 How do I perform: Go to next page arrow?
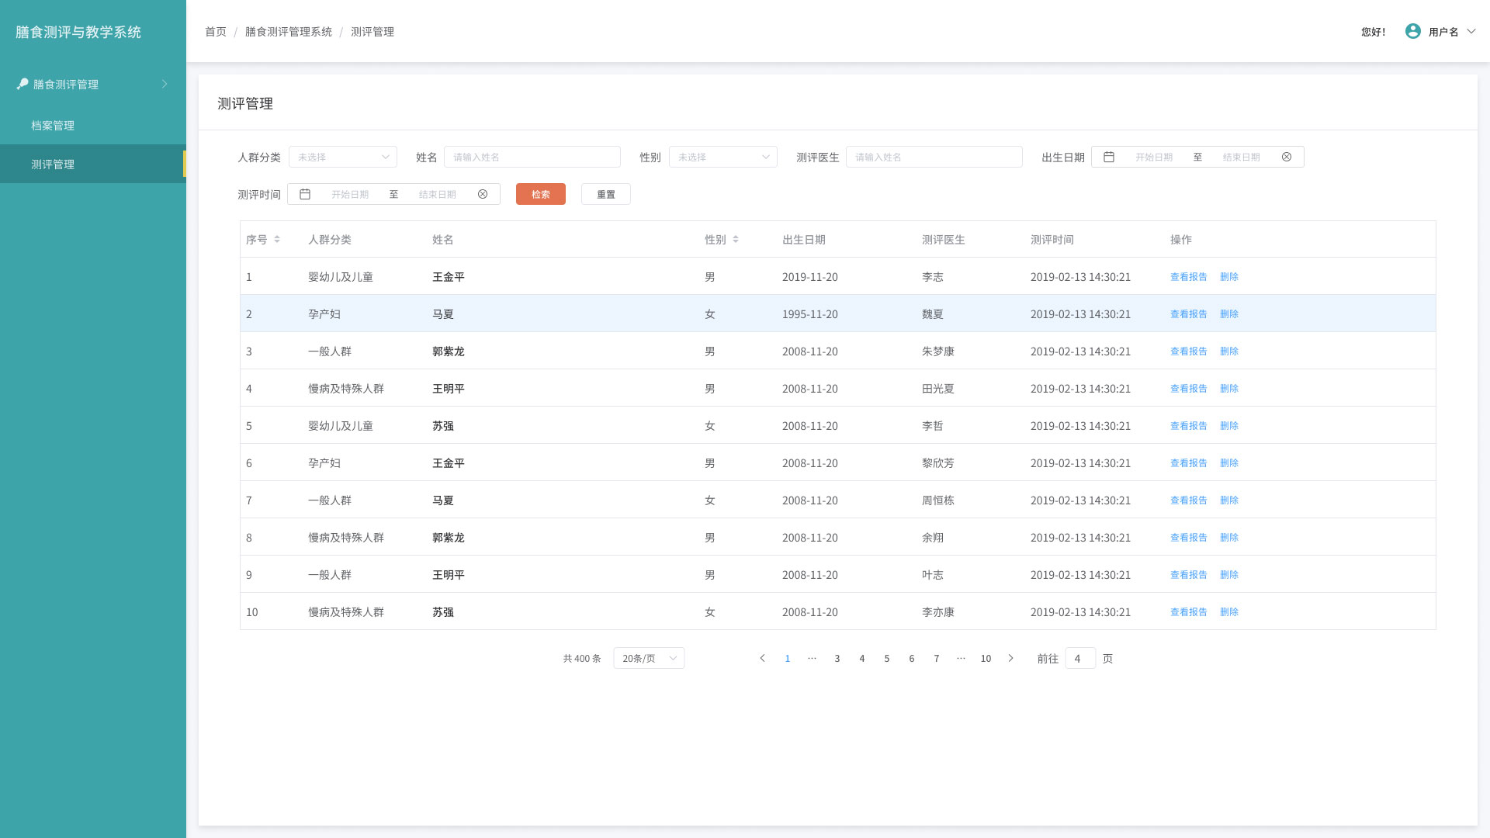pos(1010,658)
